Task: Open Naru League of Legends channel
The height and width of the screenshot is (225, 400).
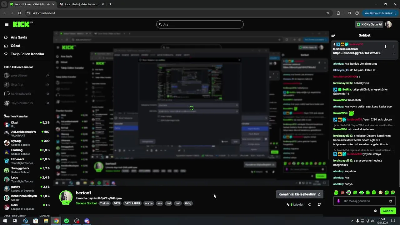Action: coord(26,207)
